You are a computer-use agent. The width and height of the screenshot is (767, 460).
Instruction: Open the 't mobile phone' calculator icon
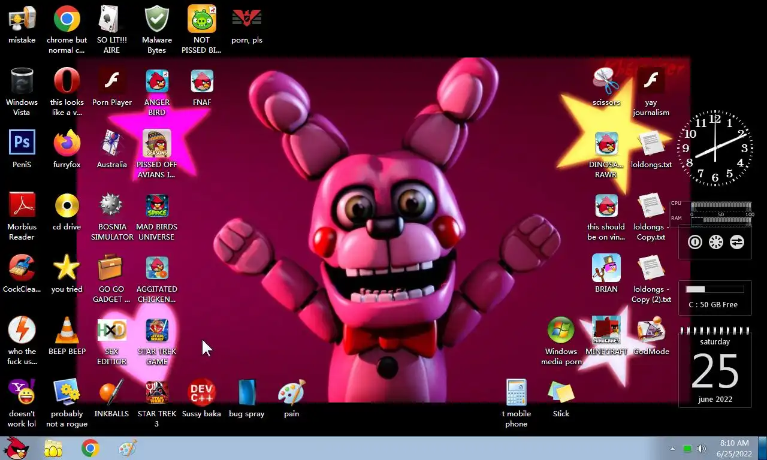coord(517,392)
